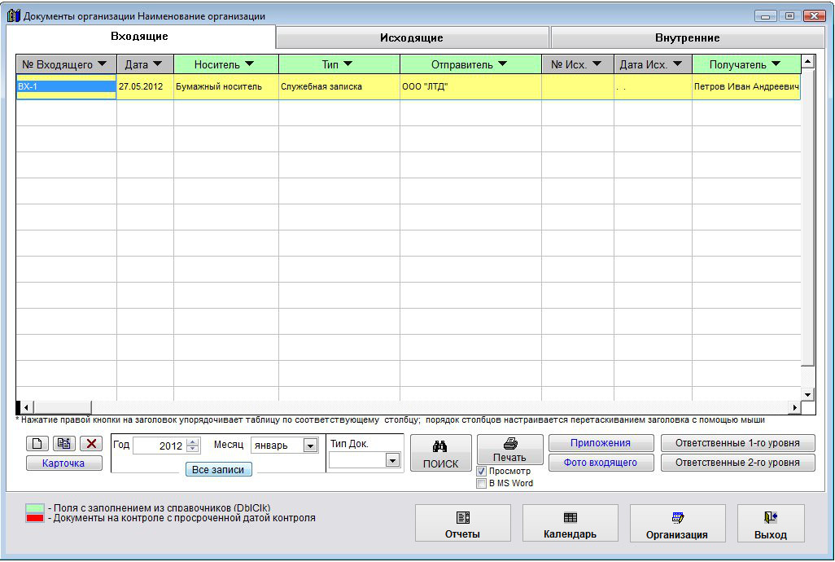Open Организация settings
Screen dimensions: 835x562
676,524
